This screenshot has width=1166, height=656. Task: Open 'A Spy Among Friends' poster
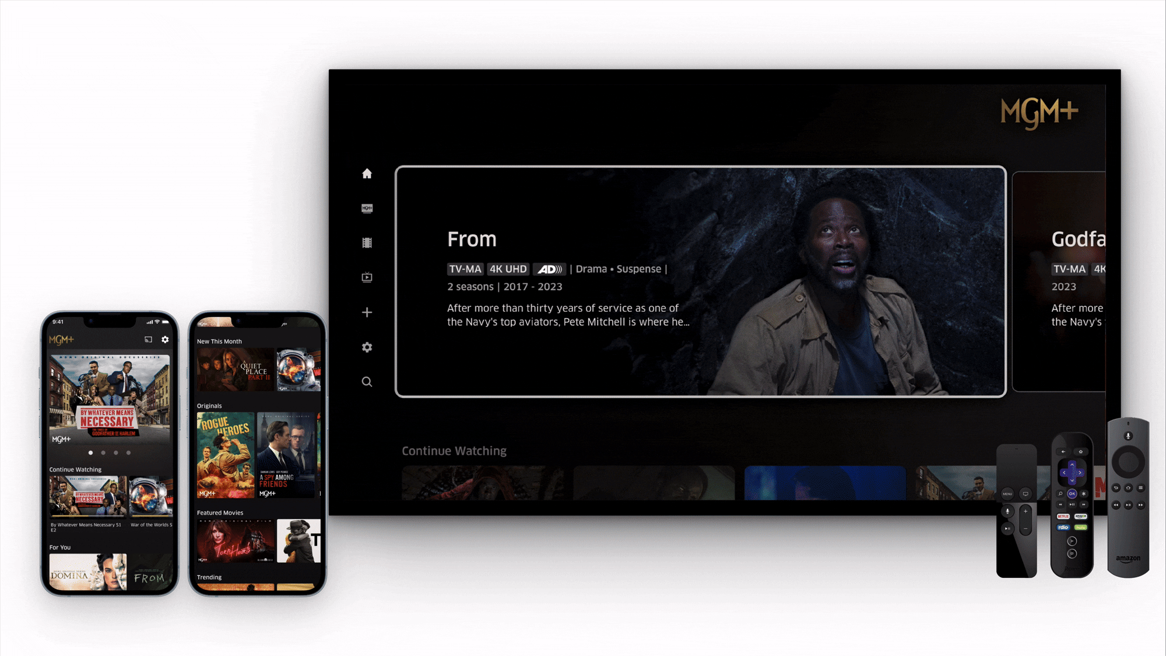(286, 455)
